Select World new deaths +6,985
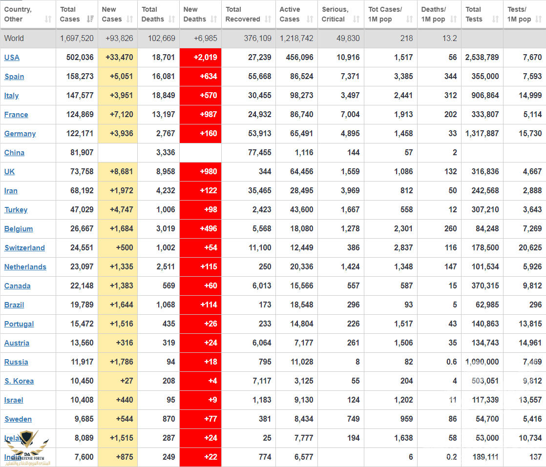Viewport: 546px width, 467px height. 206,38
